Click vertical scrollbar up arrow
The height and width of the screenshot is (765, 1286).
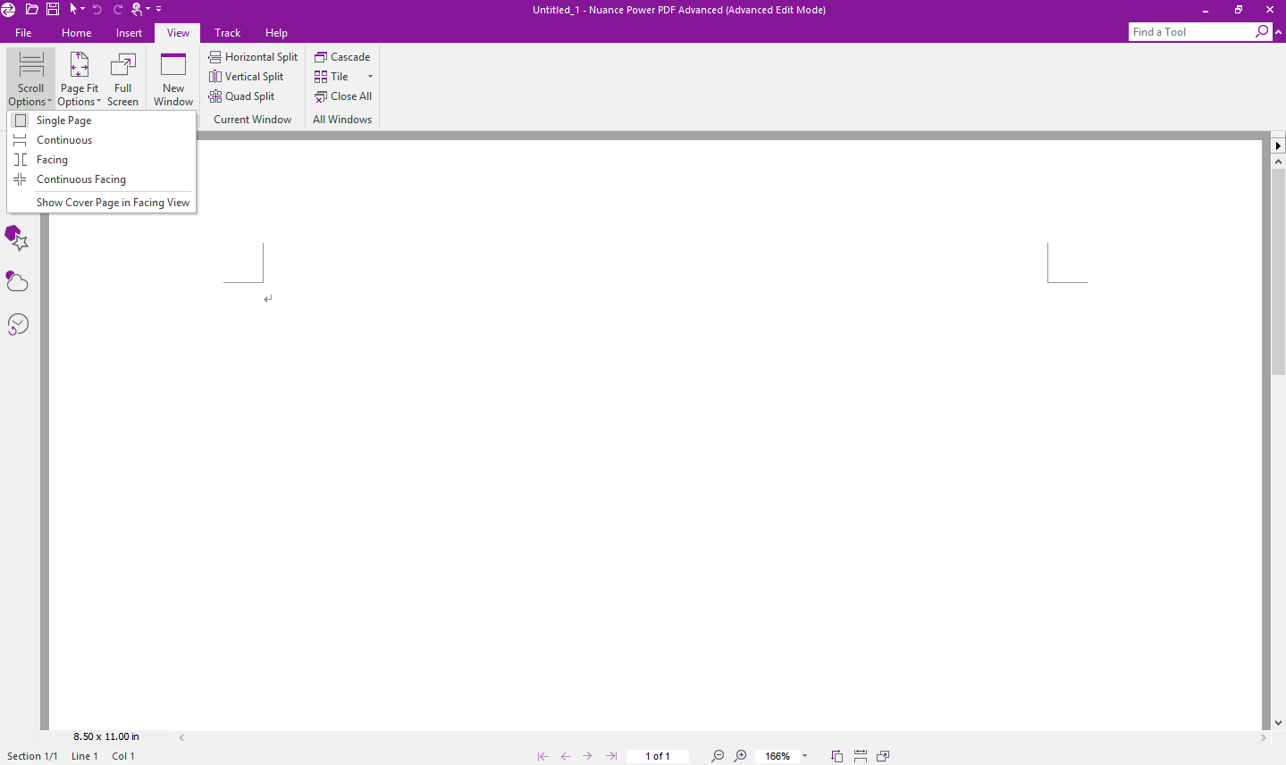coord(1278,162)
